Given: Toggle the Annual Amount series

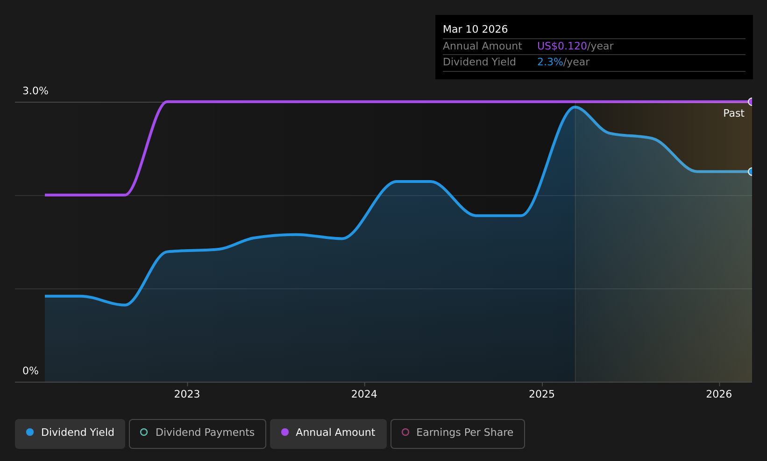Looking at the screenshot, I should click(328, 433).
